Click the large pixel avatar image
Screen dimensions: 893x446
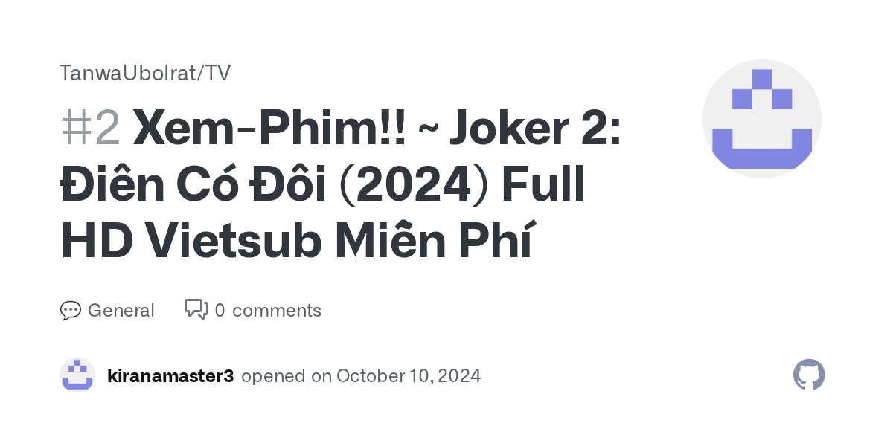tap(761, 119)
